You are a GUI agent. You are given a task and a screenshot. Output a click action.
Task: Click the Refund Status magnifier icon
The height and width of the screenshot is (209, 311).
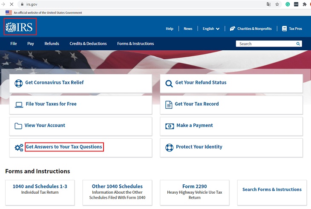click(x=169, y=84)
